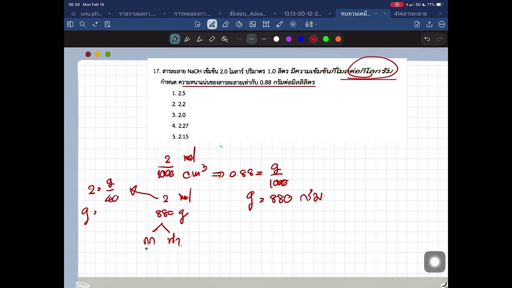Switch to the 414สารละลาย tab

(410, 14)
